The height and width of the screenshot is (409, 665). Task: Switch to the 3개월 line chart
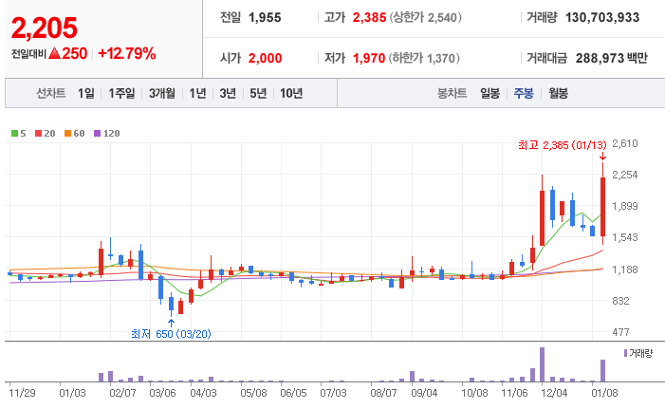coord(161,93)
